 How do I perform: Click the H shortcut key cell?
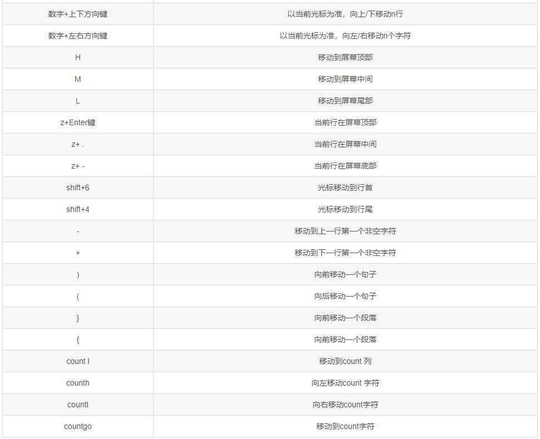tap(77, 57)
